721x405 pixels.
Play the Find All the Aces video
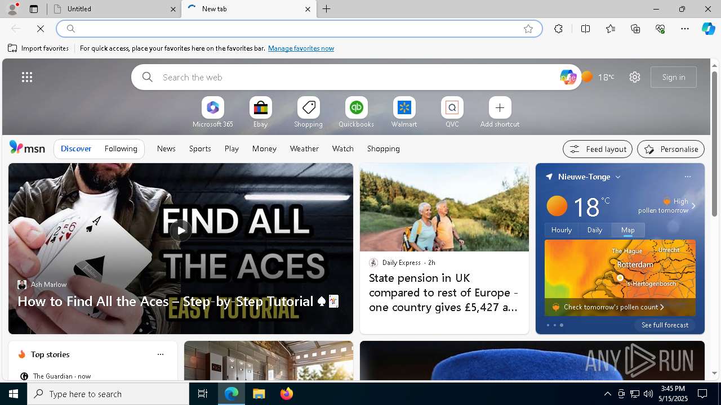tap(181, 230)
